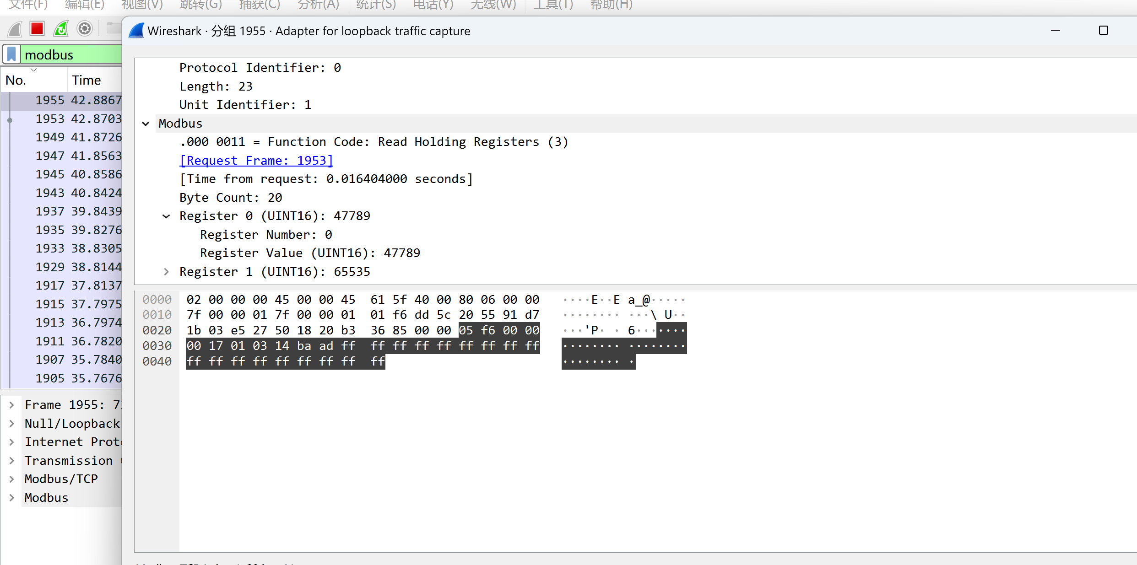Collapse the Register 0 (UINT16) entry

tap(167, 216)
